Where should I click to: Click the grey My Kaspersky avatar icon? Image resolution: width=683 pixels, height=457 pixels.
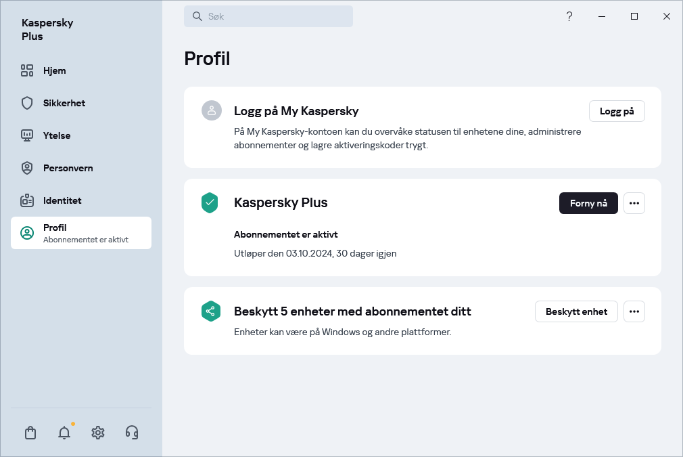(212, 111)
